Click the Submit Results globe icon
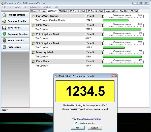 pos(4,41)
